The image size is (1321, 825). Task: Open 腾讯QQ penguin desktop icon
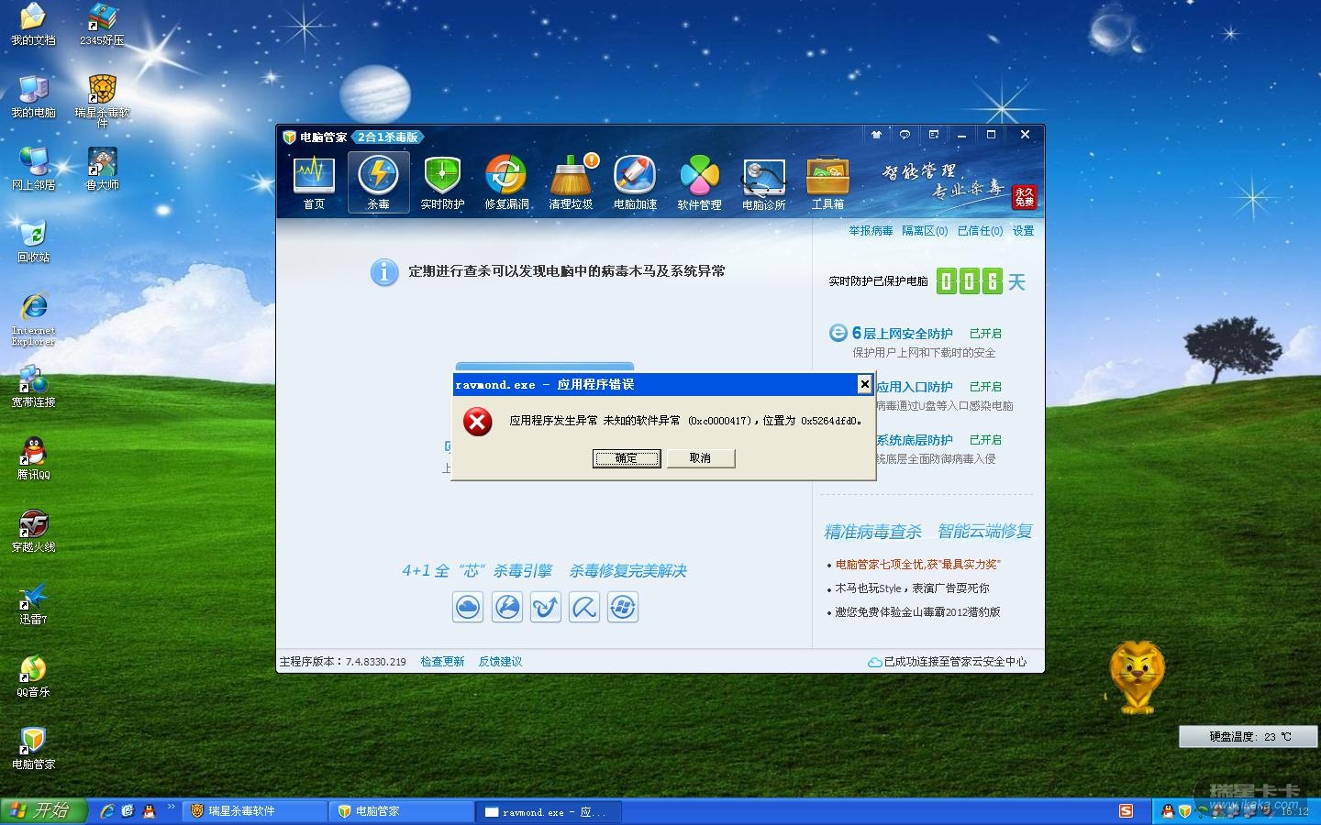[33, 459]
